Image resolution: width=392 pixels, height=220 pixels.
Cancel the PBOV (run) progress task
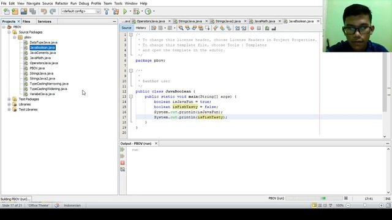click(x=345, y=198)
